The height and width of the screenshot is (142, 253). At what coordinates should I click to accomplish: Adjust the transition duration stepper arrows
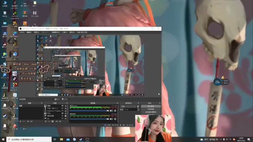click(x=138, y=109)
